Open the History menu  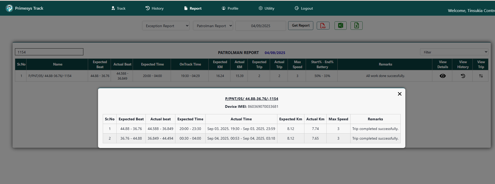click(155, 8)
